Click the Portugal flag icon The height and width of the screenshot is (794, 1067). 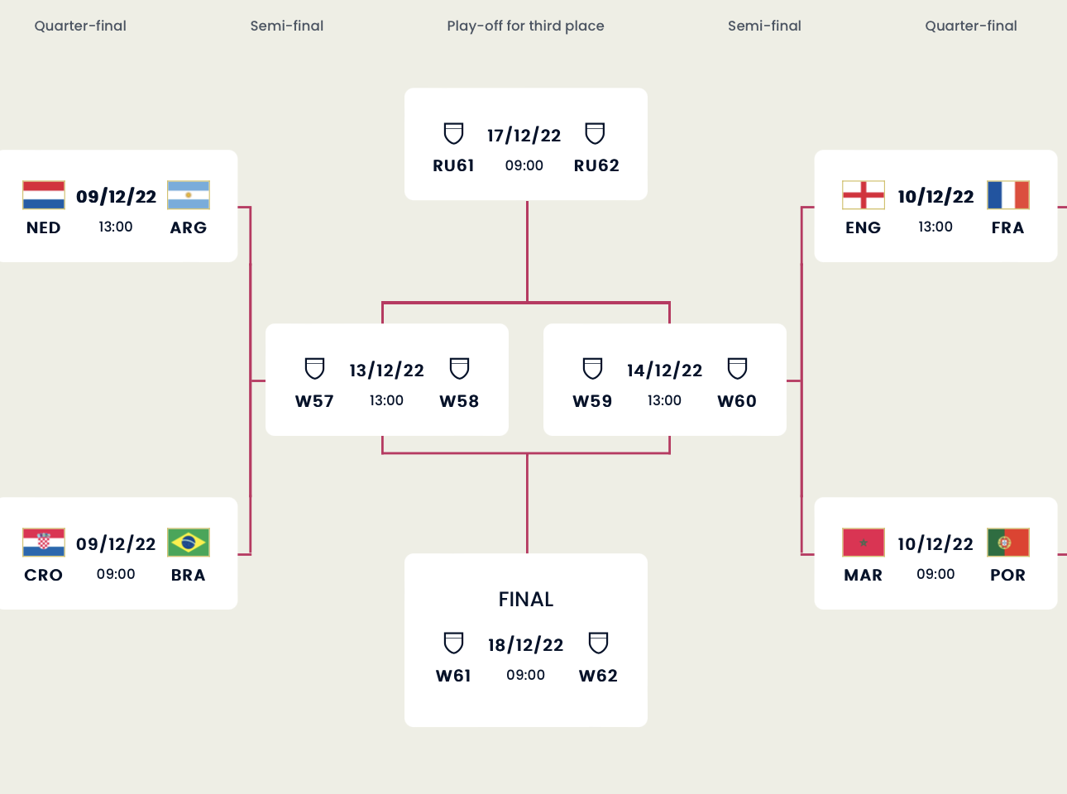(x=1008, y=543)
